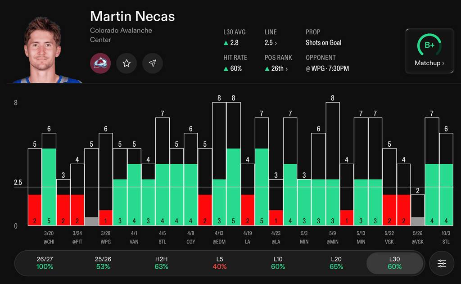Viewport: 461px width, 284px height.
Task: Click the Colorado Avalanche team name
Action: [x=121, y=31]
